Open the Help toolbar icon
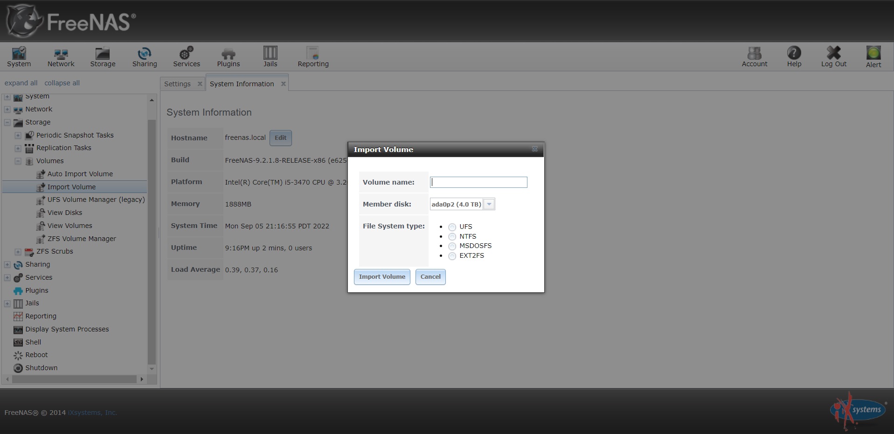The image size is (894, 434). pyautogui.click(x=794, y=57)
